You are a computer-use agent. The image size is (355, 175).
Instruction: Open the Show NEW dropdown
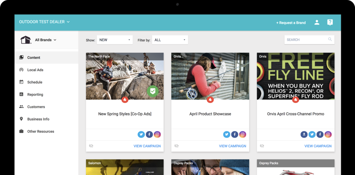pyautogui.click(x=115, y=40)
